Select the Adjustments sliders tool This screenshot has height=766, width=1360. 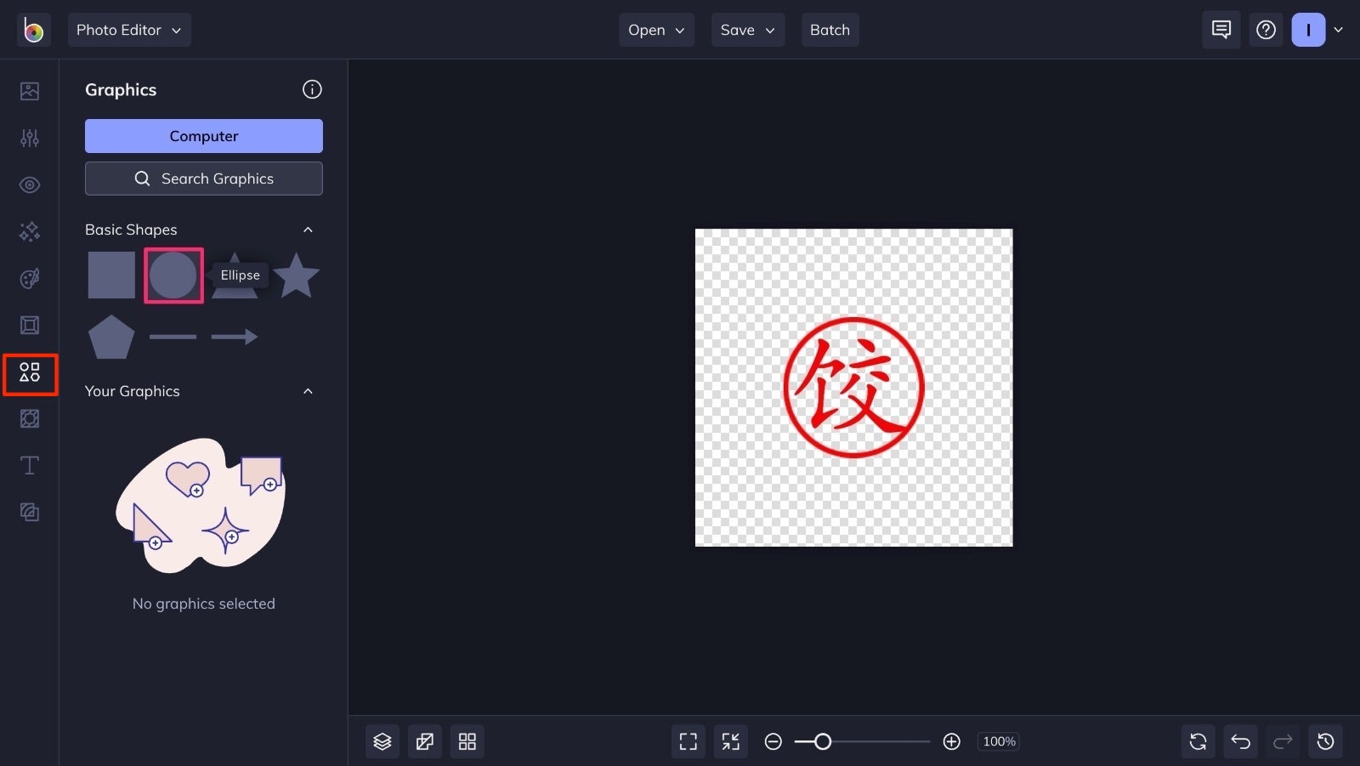click(30, 138)
